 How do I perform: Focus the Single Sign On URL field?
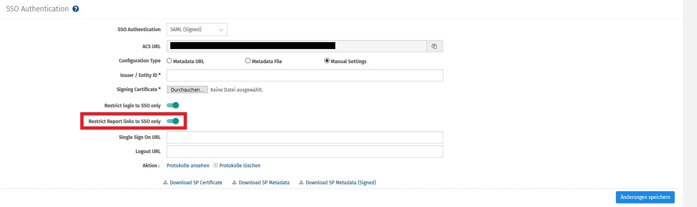point(305,137)
